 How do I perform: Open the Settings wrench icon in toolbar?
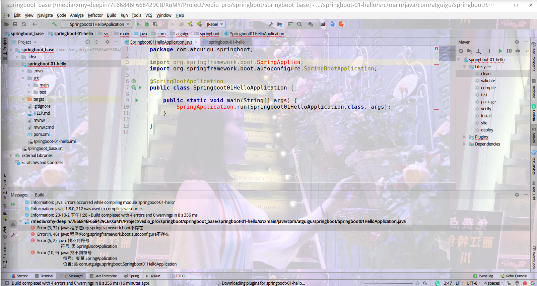click(271, 24)
